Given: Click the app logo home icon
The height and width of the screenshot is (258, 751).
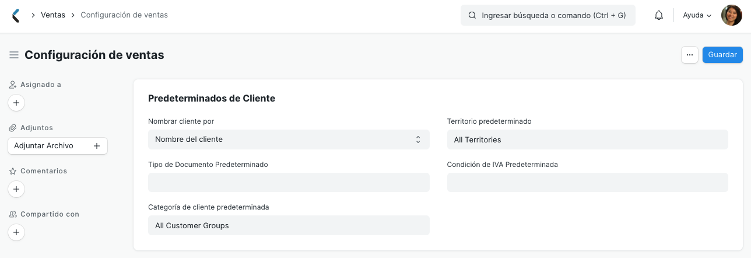Looking at the screenshot, I should click(x=16, y=16).
